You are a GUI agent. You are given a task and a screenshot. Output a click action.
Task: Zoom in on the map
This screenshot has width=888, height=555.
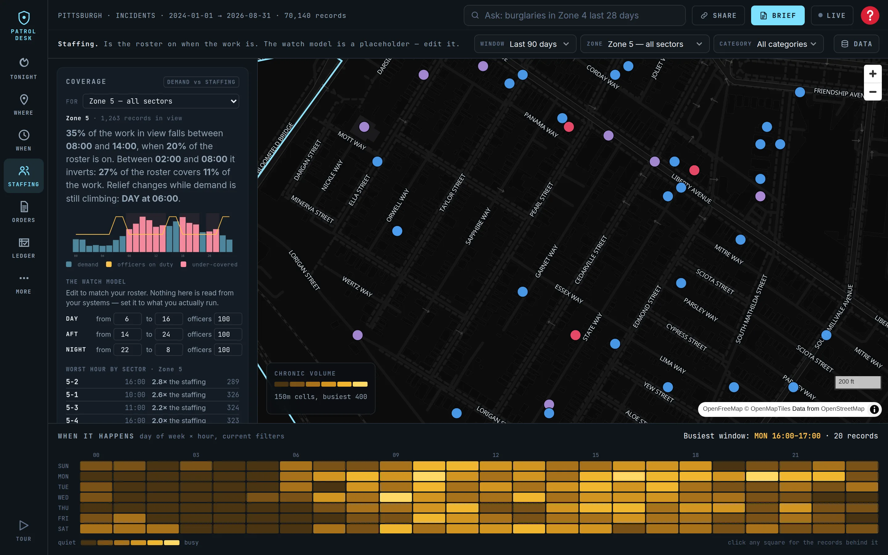click(x=873, y=74)
